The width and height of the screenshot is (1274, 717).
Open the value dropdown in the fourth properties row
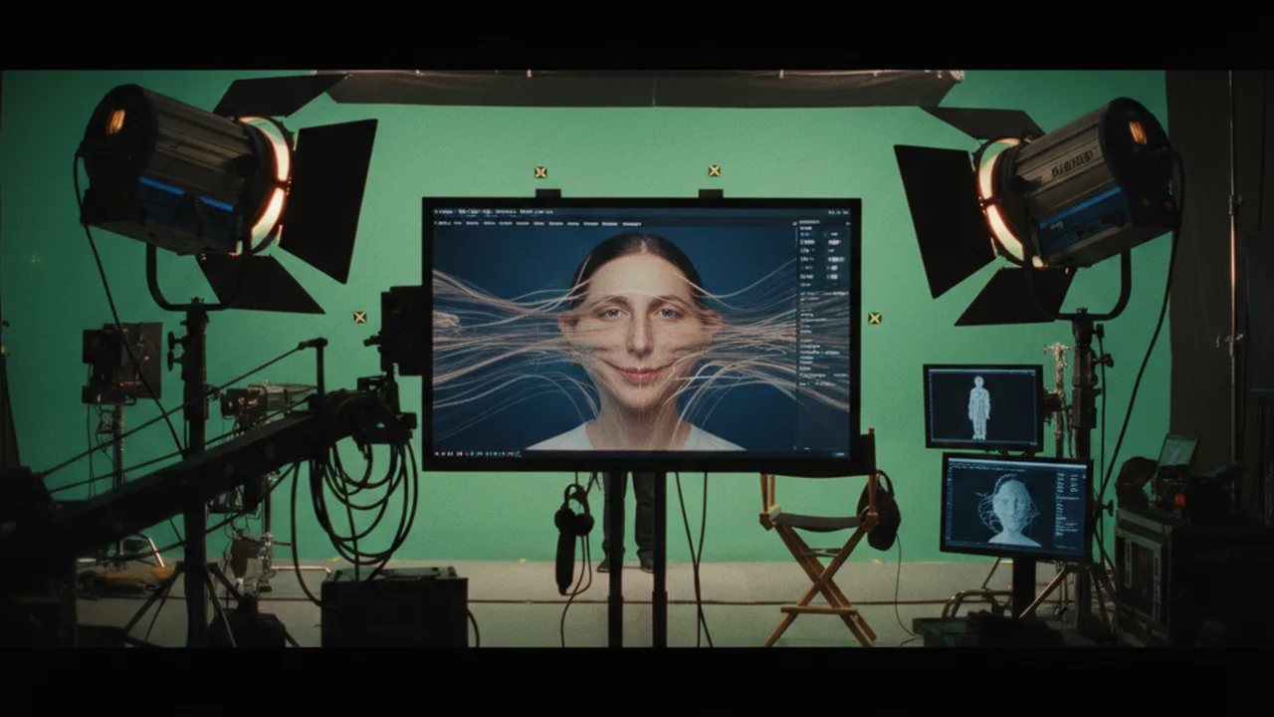coord(836,259)
